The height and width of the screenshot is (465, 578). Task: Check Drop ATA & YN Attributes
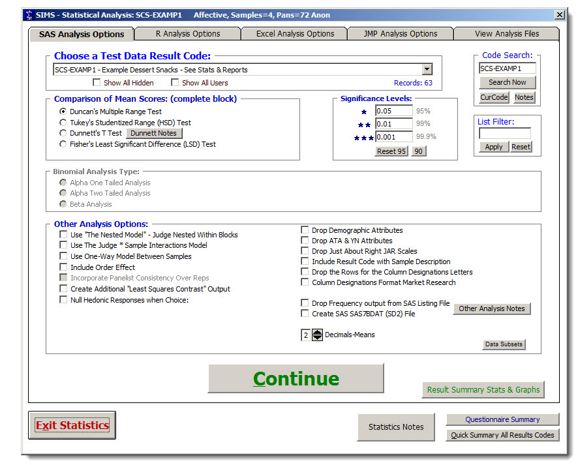pos(305,240)
